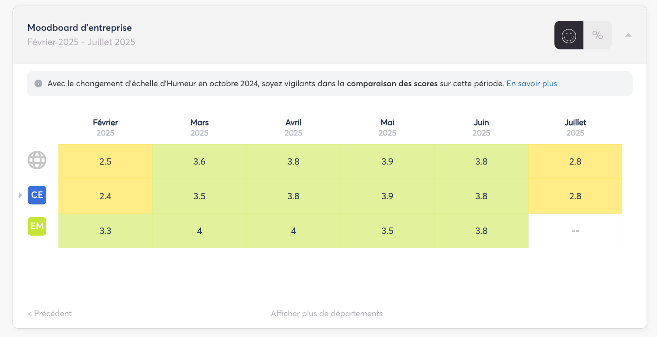This screenshot has height=337, width=657.
Task: Click the global score 3.9 for Mai
Action: 387,162
